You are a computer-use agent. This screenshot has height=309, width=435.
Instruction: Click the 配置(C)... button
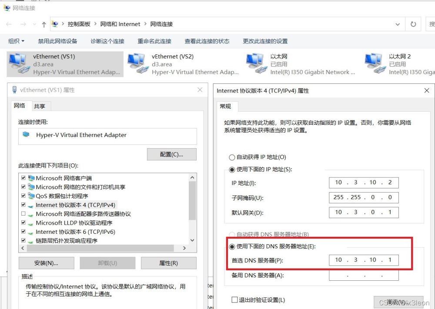[172, 154]
